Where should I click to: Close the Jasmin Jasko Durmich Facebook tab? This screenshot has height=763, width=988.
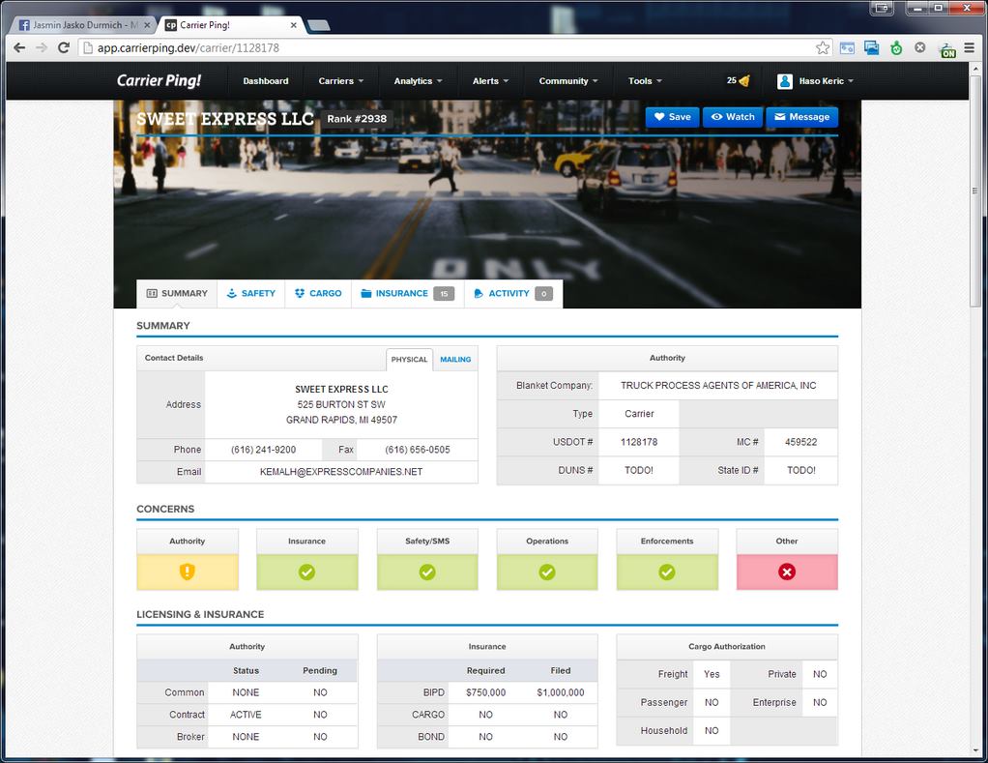click(147, 25)
